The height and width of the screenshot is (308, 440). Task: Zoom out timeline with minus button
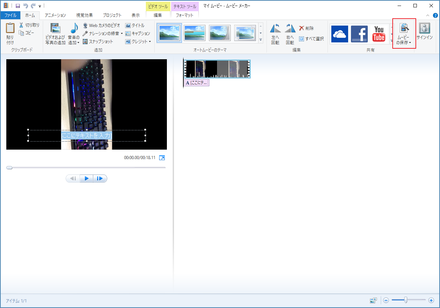(386, 301)
